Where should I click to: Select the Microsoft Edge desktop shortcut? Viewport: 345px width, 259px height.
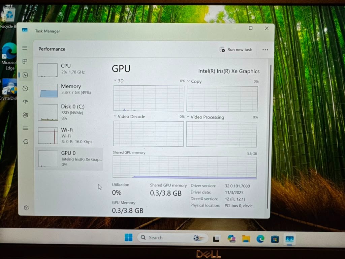8,57
